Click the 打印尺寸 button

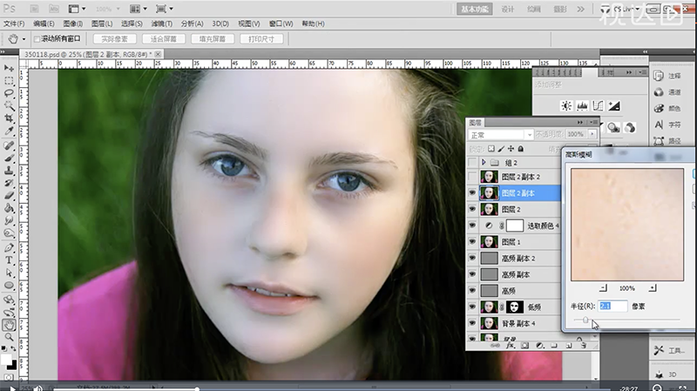tap(261, 39)
